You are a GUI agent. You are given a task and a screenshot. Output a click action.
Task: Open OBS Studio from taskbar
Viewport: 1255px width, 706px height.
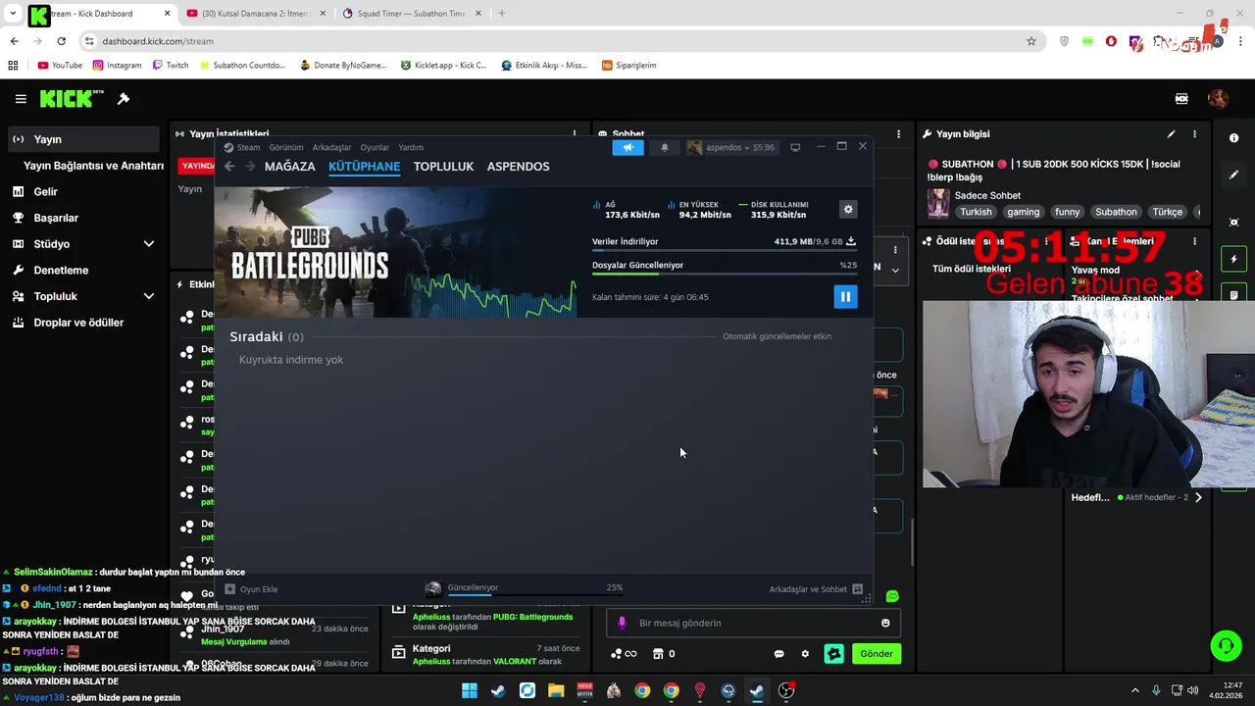(x=785, y=690)
